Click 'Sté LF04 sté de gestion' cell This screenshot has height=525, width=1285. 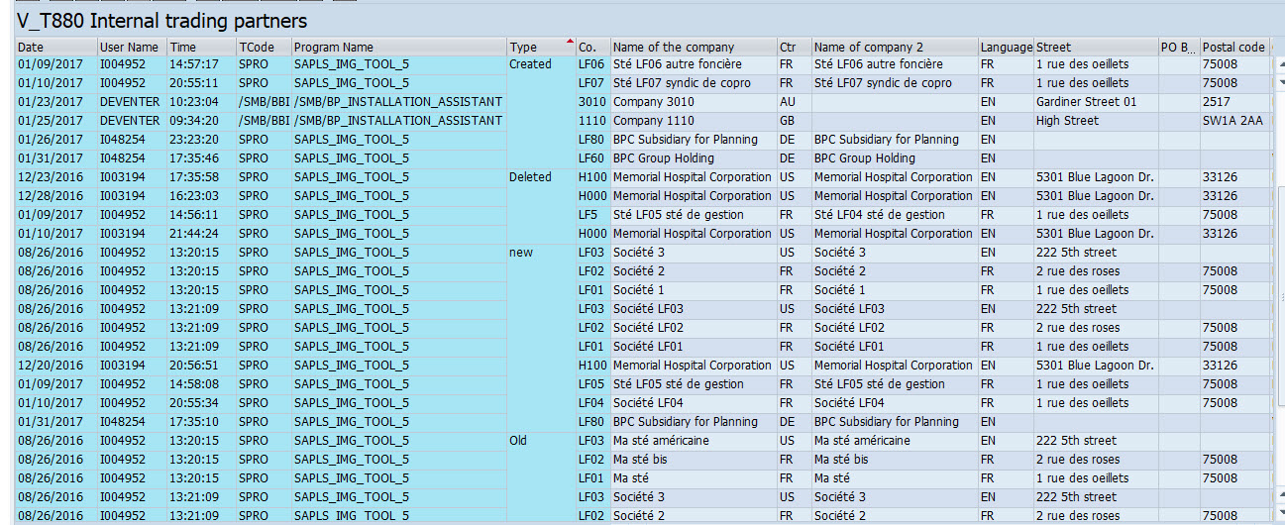[894, 215]
